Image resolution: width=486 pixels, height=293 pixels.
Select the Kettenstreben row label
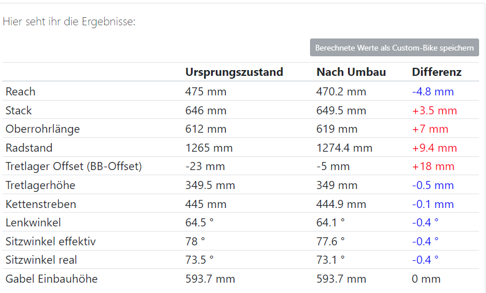click(41, 204)
